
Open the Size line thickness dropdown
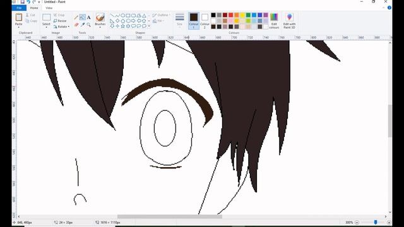pyautogui.click(x=179, y=21)
